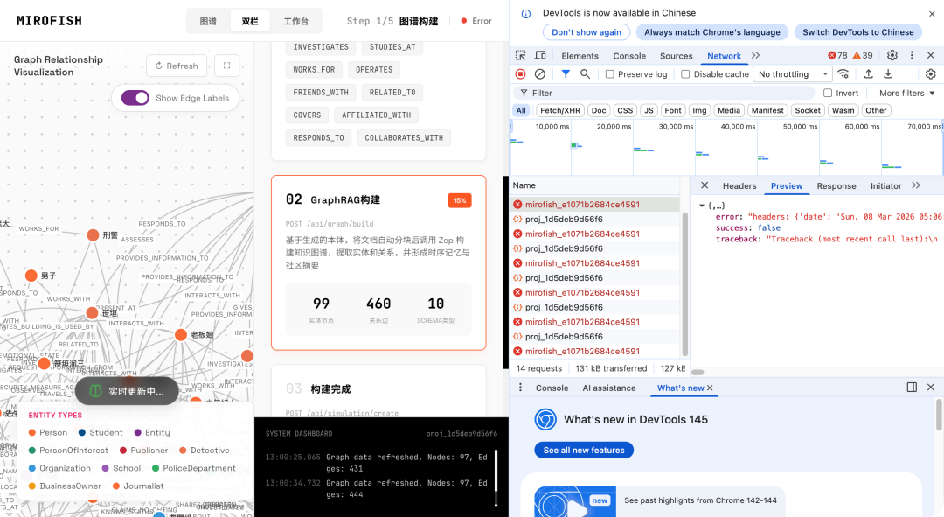Select the JS type filter
The height and width of the screenshot is (517, 944).
tap(649, 110)
